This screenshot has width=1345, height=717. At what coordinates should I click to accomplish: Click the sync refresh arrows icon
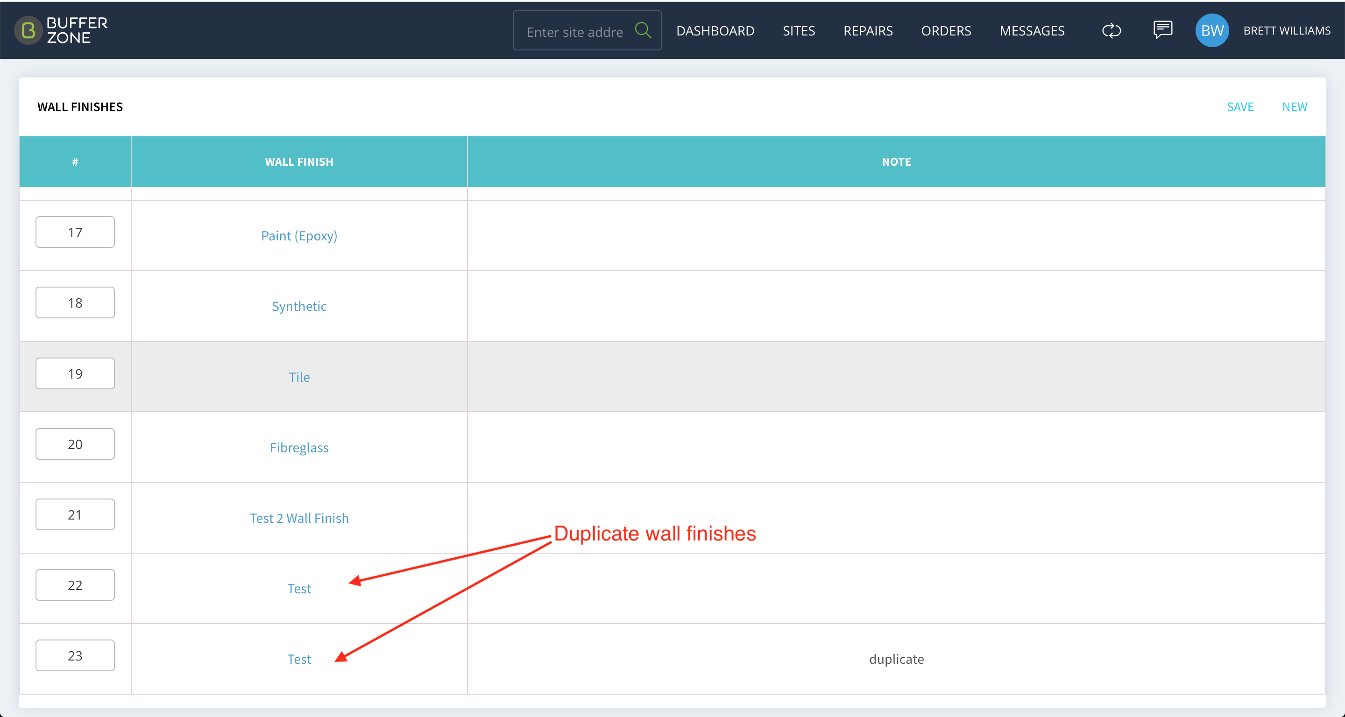click(1111, 31)
